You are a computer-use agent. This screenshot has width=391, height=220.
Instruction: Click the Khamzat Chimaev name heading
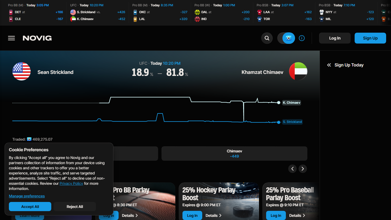point(262,72)
